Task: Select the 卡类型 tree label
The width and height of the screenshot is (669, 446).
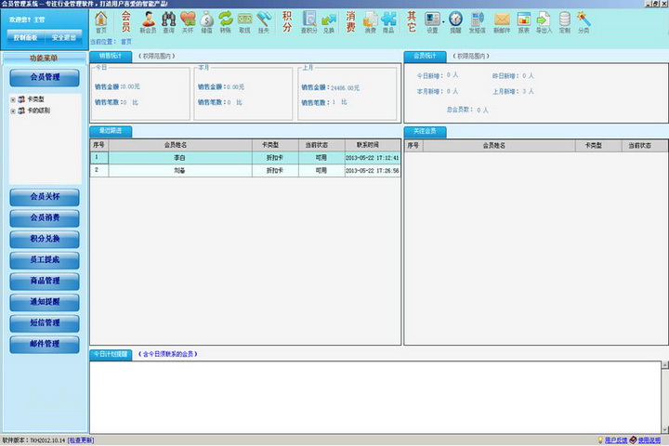Action: click(x=36, y=99)
